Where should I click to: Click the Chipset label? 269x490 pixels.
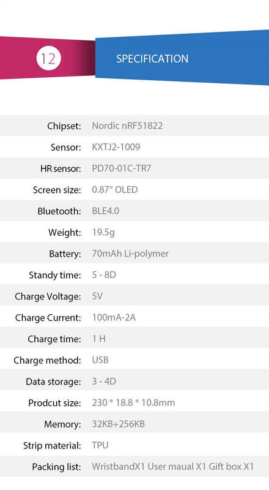pos(64,126)
